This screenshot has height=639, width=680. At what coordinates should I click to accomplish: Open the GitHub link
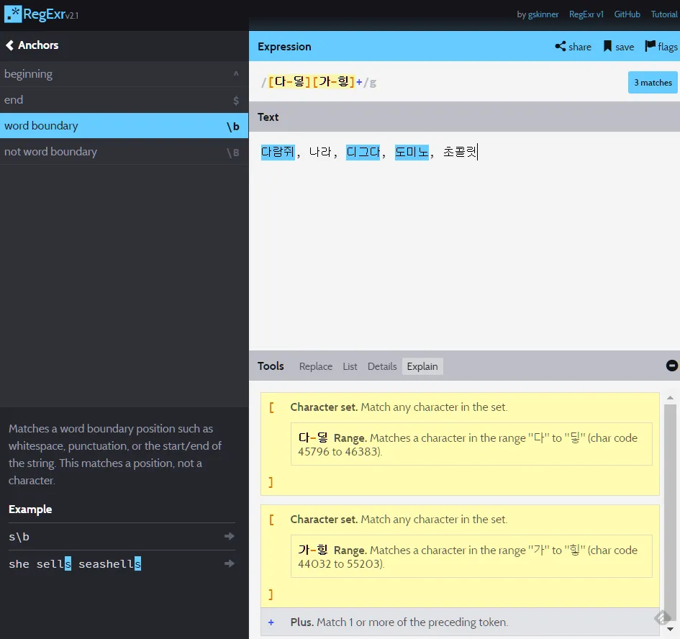click(x=627, y=14)
